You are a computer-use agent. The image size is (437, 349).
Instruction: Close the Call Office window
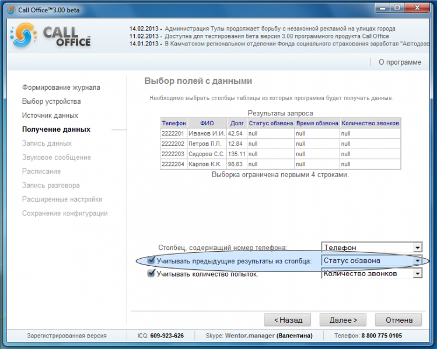(x=417, y=8)
